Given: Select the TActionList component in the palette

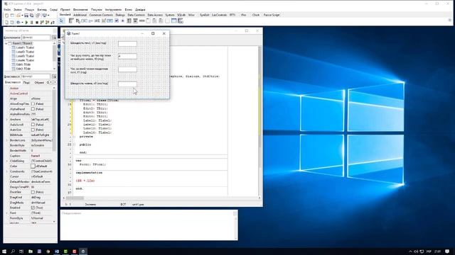Looking at the screenshot, I should click(180, 21).
